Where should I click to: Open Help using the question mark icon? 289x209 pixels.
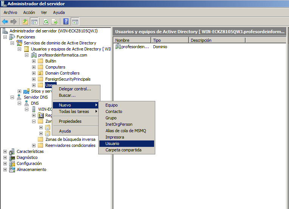click(66, 21)
